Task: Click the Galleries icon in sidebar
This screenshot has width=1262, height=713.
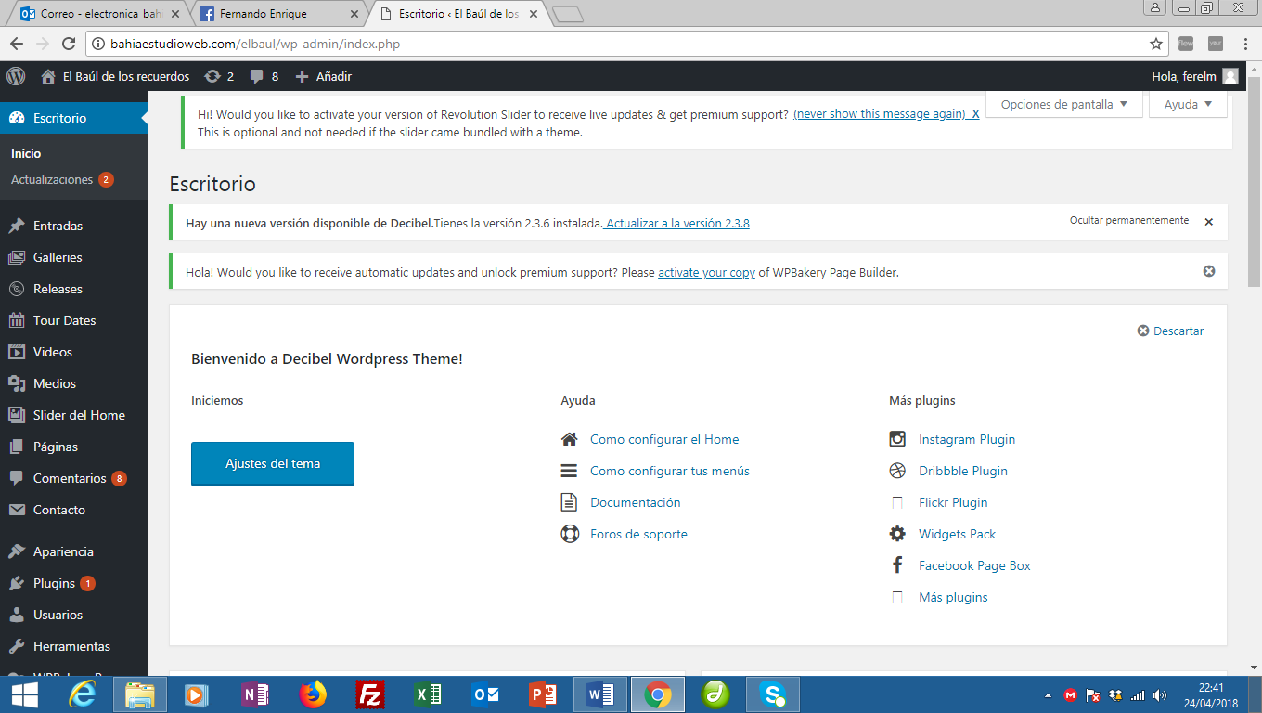Action: (x=16, y=257)
